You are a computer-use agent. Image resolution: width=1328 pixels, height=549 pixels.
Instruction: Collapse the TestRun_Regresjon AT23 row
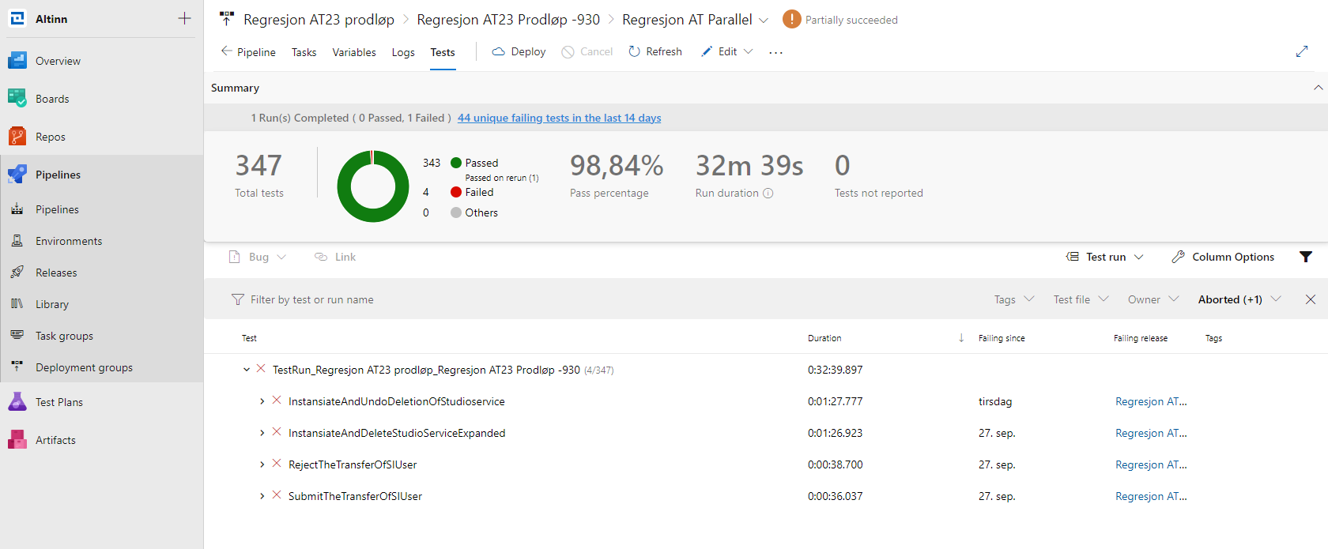247,370
